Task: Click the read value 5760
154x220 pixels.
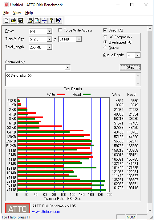Action: tap(134, 101)
